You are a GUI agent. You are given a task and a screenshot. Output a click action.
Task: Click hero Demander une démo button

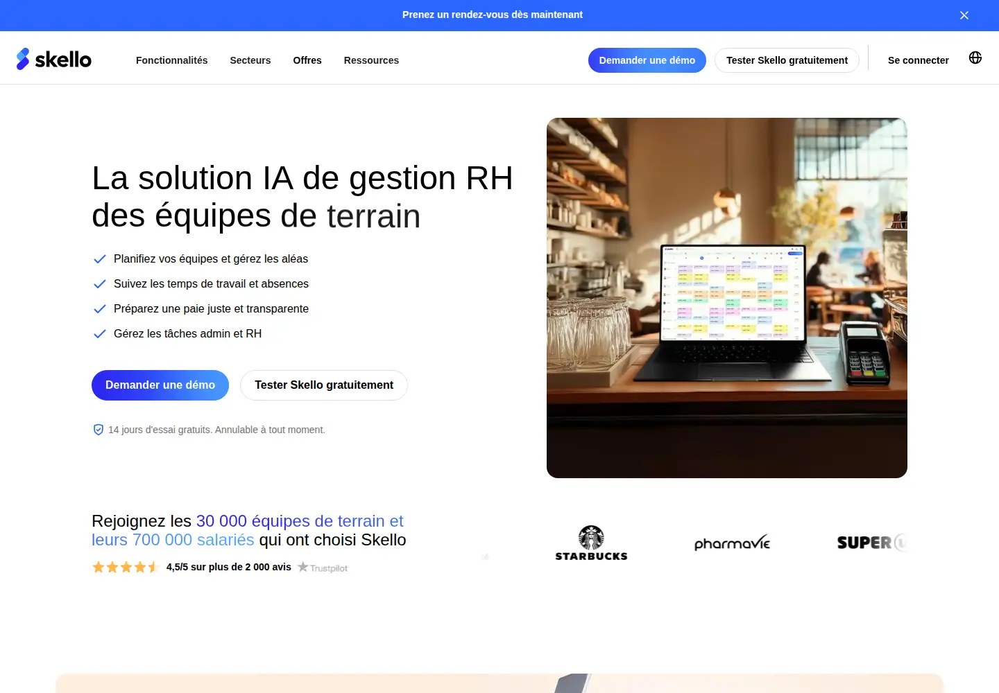tap(160, 385)
